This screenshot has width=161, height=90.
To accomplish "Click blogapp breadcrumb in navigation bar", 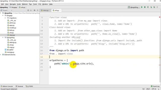I will pyautogui.click(x=13, y=7).
